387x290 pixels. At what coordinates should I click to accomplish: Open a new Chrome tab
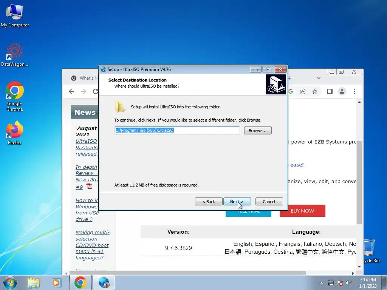click(x=290, y=78)
